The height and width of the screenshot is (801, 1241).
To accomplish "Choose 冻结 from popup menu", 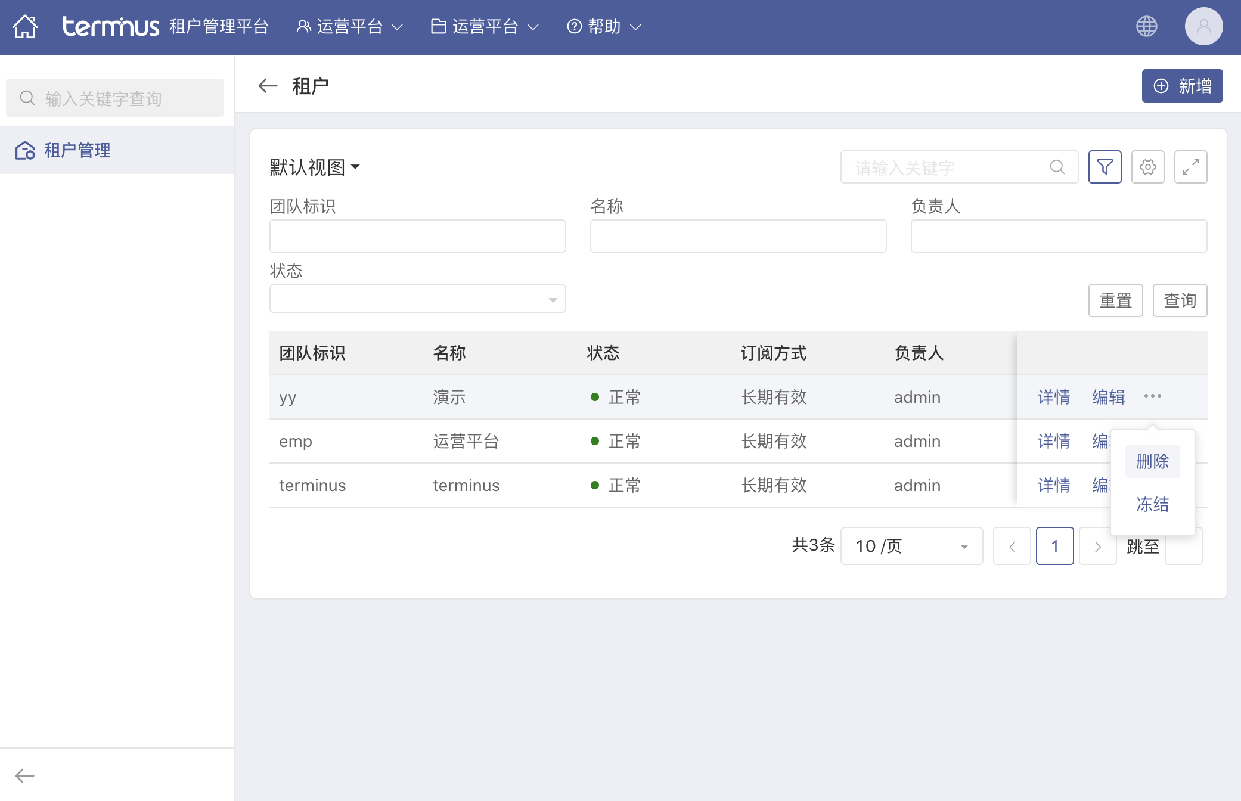I will [1152, 504].
